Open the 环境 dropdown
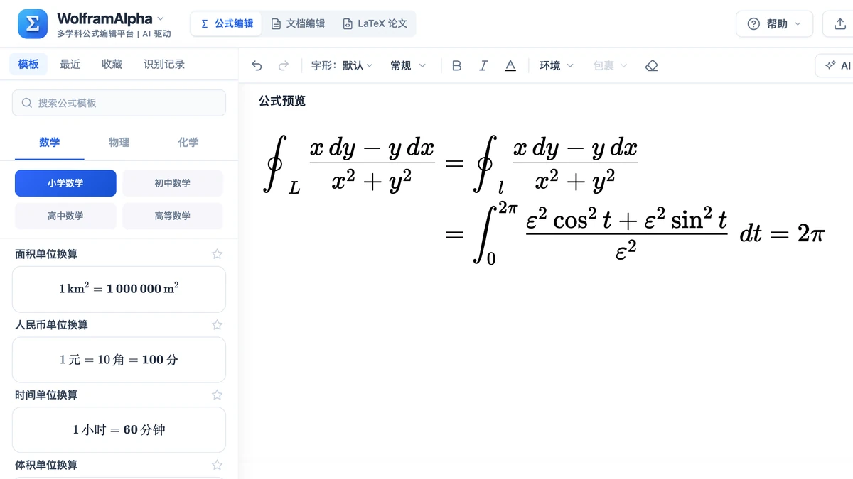 (557, 65)
